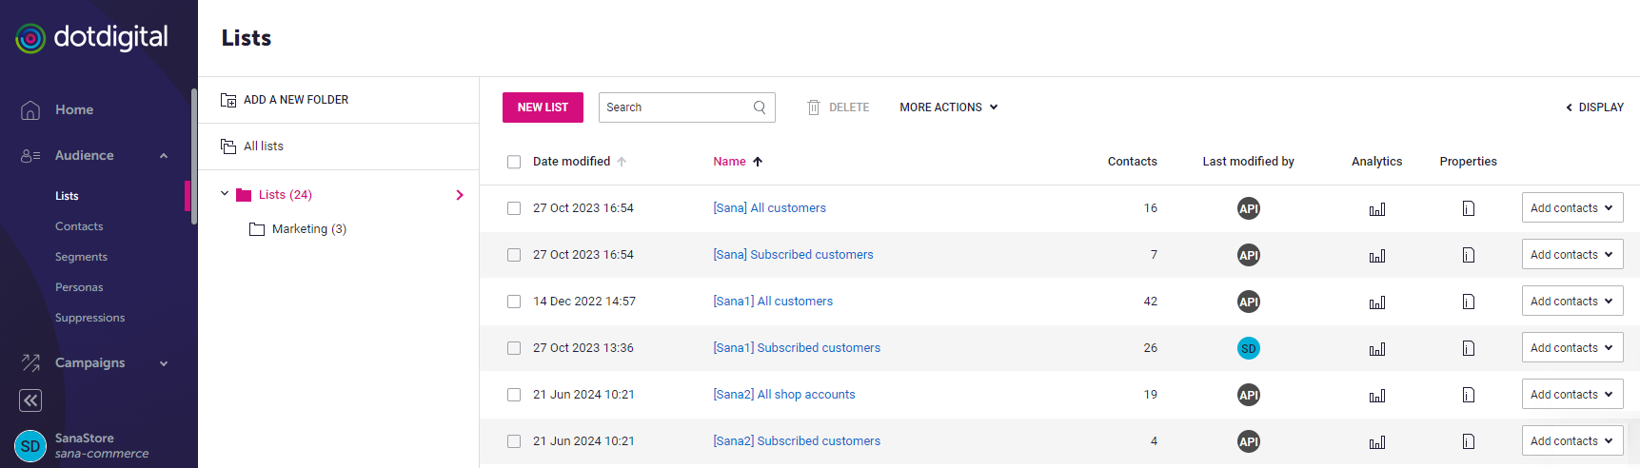Screen dimensions: 1640x468
Task: Collapse the Lists (24) folder
Action: tap(225, 194)
